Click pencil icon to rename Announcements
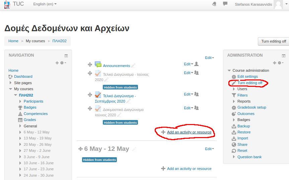This screenshot has height=180, width=289. pyautogui.click(x=133, y=66)
